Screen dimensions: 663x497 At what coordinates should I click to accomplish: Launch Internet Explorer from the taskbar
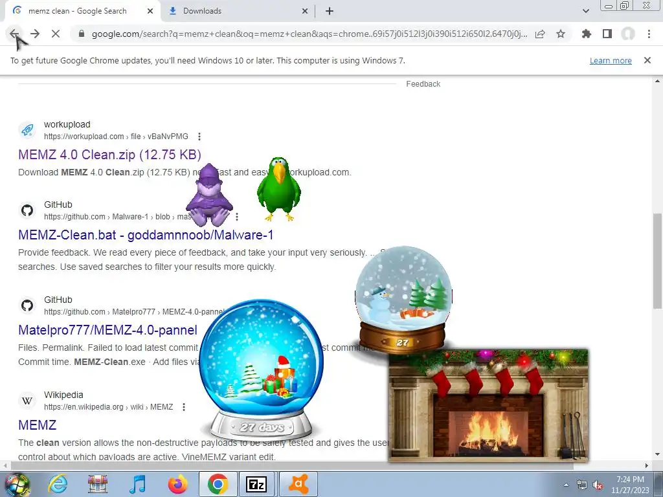pyautogui.click(x=58, y=484)
